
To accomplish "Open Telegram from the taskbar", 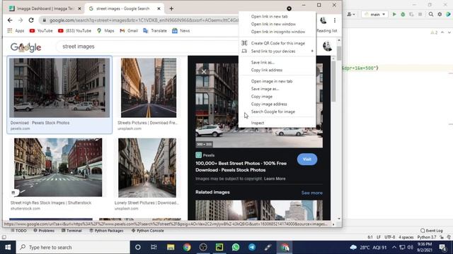I will tap(252, 247).
